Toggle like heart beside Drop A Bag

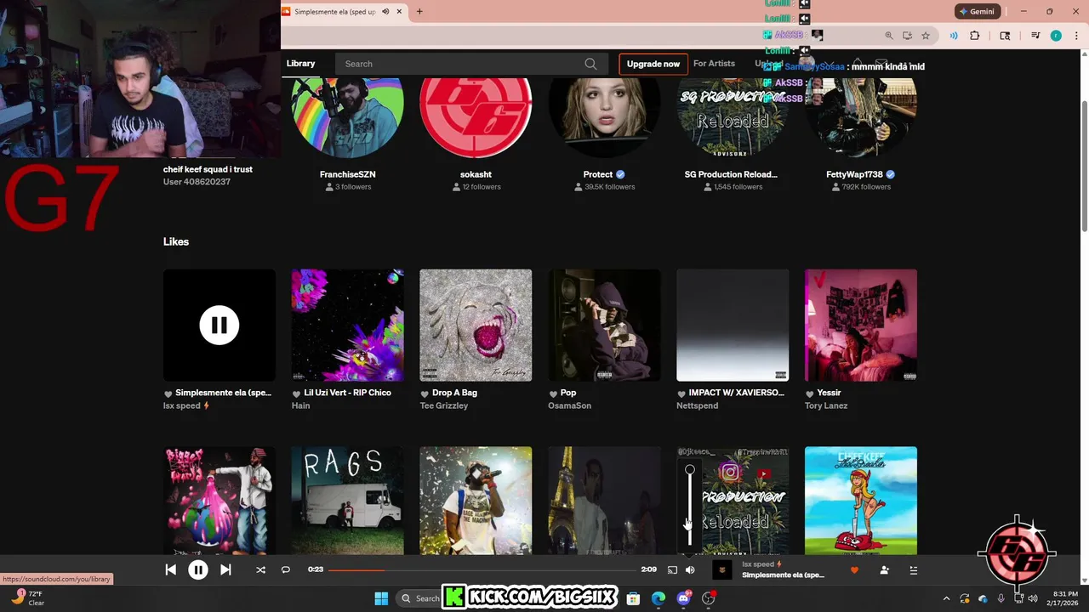[x=425, y=394]
